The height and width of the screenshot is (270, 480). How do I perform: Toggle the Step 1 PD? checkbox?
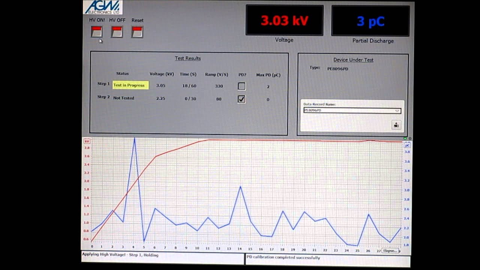[x=241, y=86]
